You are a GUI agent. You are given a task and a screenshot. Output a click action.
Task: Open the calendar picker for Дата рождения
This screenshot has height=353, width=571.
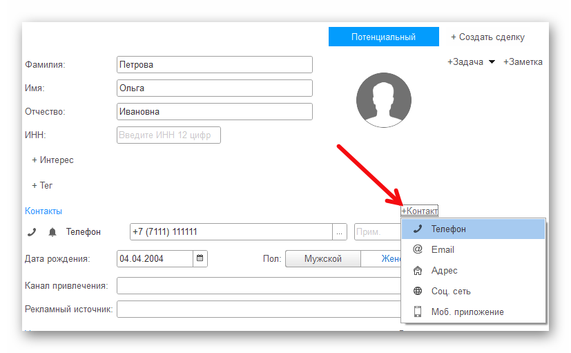(200, 259)
